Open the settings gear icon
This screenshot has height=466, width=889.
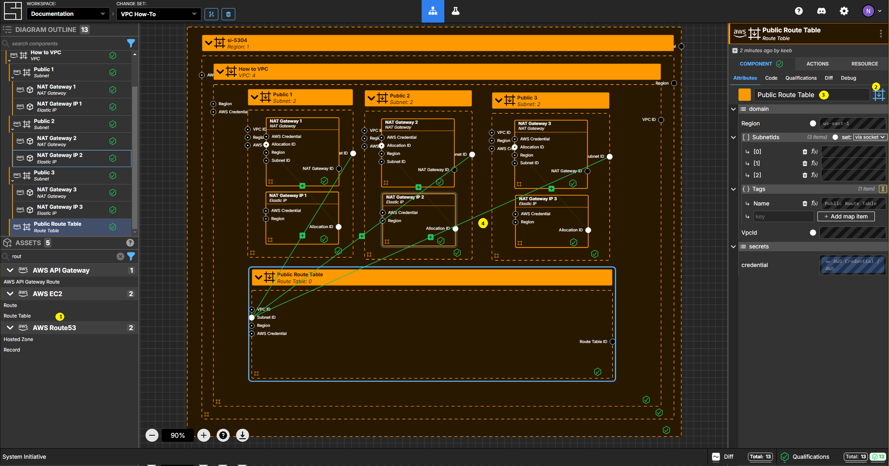click(x=844, y=11)
